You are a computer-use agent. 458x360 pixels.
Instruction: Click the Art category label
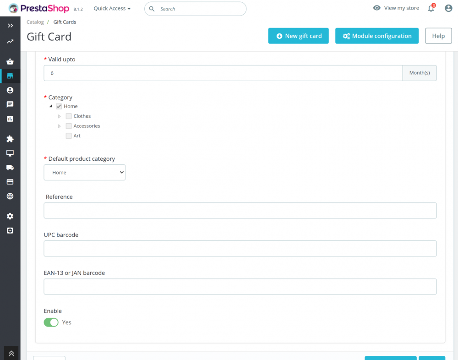pos(77,136)
